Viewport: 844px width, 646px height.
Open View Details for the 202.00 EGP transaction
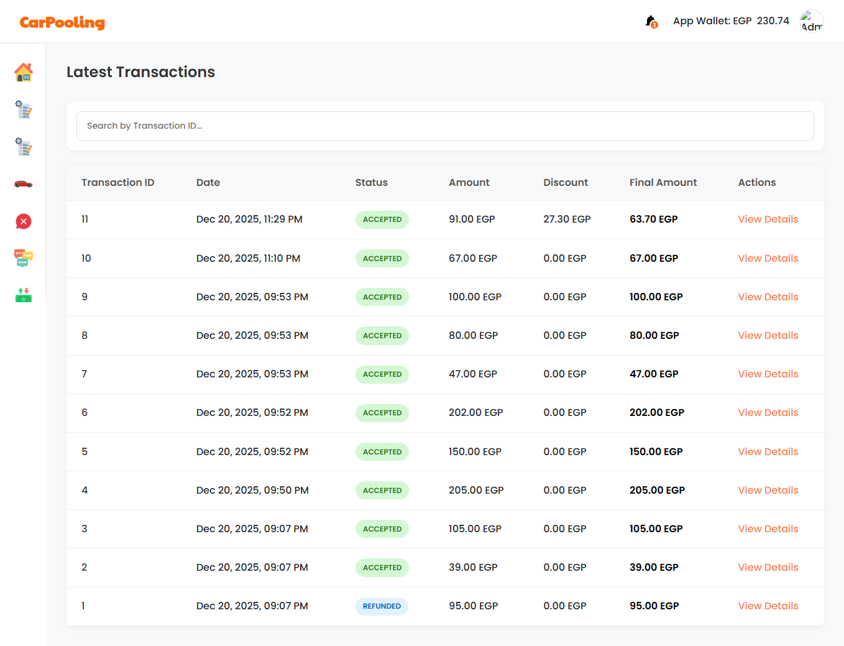coord(768,413)
